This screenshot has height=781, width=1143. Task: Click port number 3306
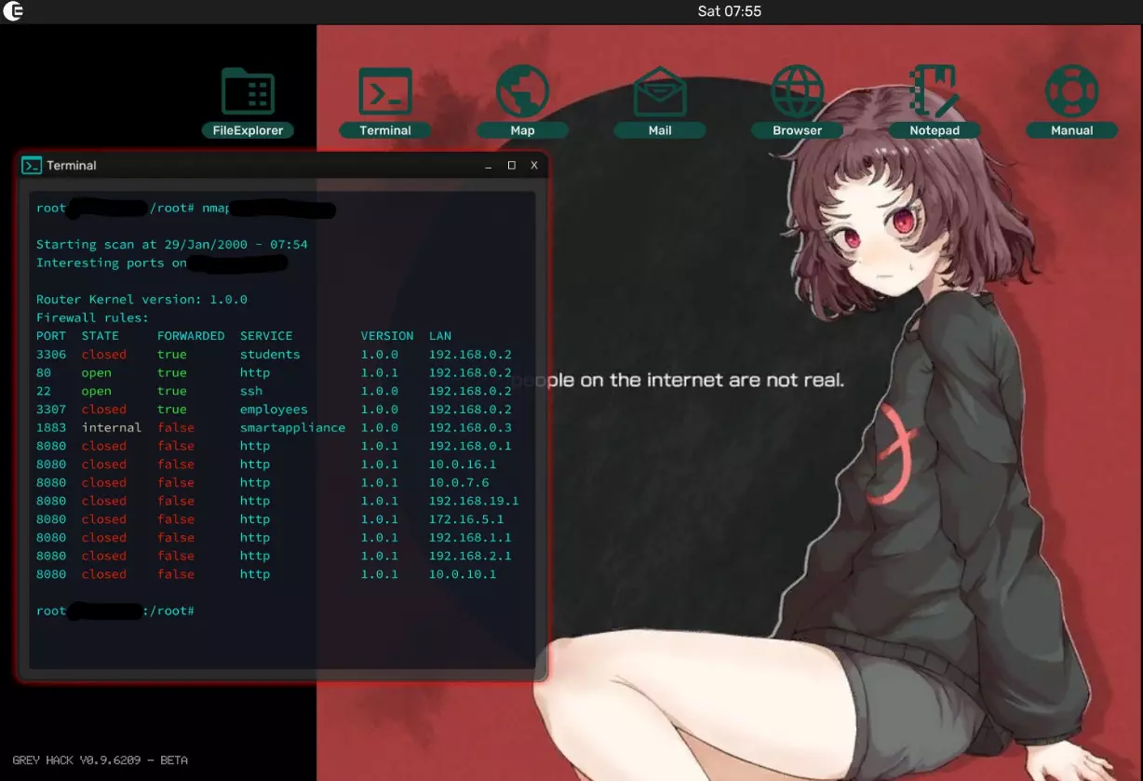coord(51,355)
